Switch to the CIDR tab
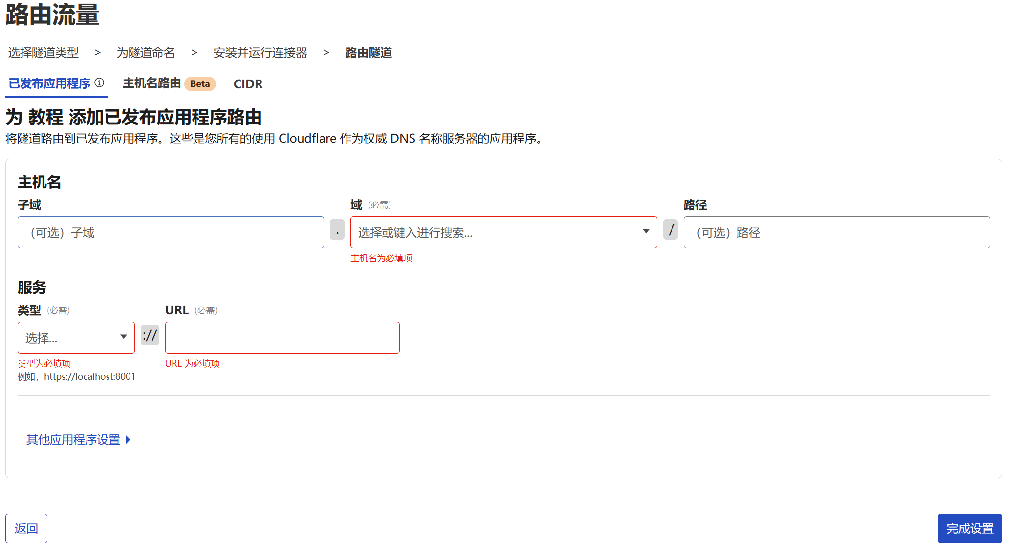The height and width of the screenshot is (552, 1019). 248,84
